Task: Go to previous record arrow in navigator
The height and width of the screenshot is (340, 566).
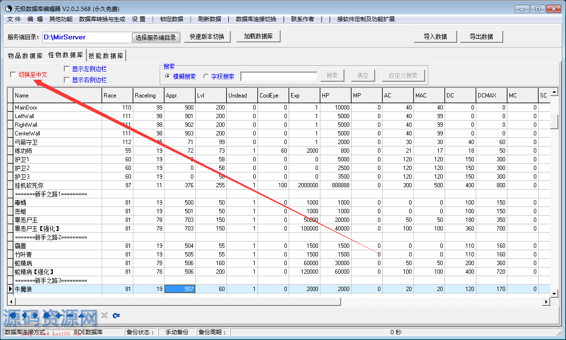Action: (24, 316)
